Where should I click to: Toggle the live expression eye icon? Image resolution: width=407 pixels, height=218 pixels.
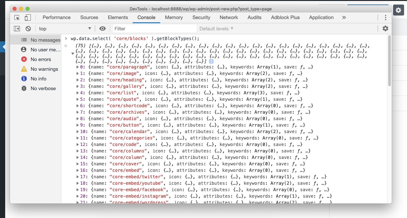[102, 29]
